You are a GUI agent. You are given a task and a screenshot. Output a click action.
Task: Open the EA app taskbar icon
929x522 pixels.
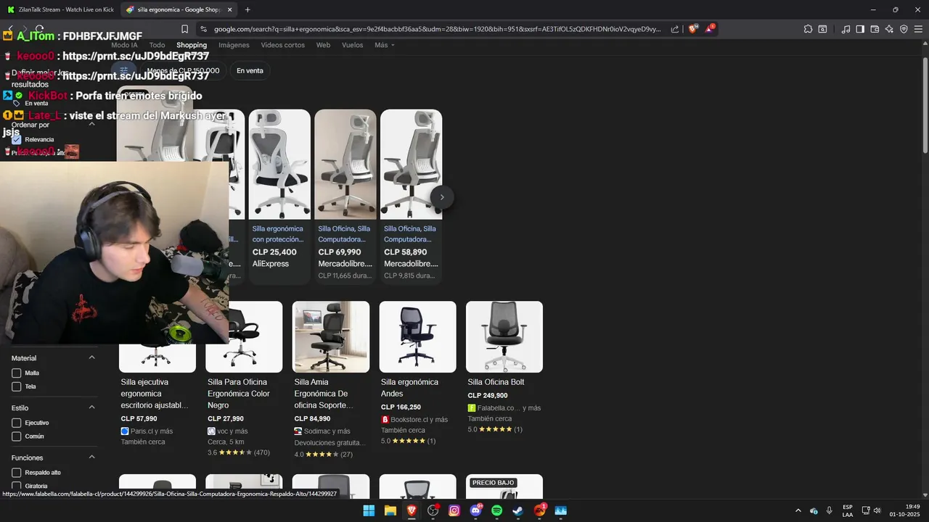point(540,510)
